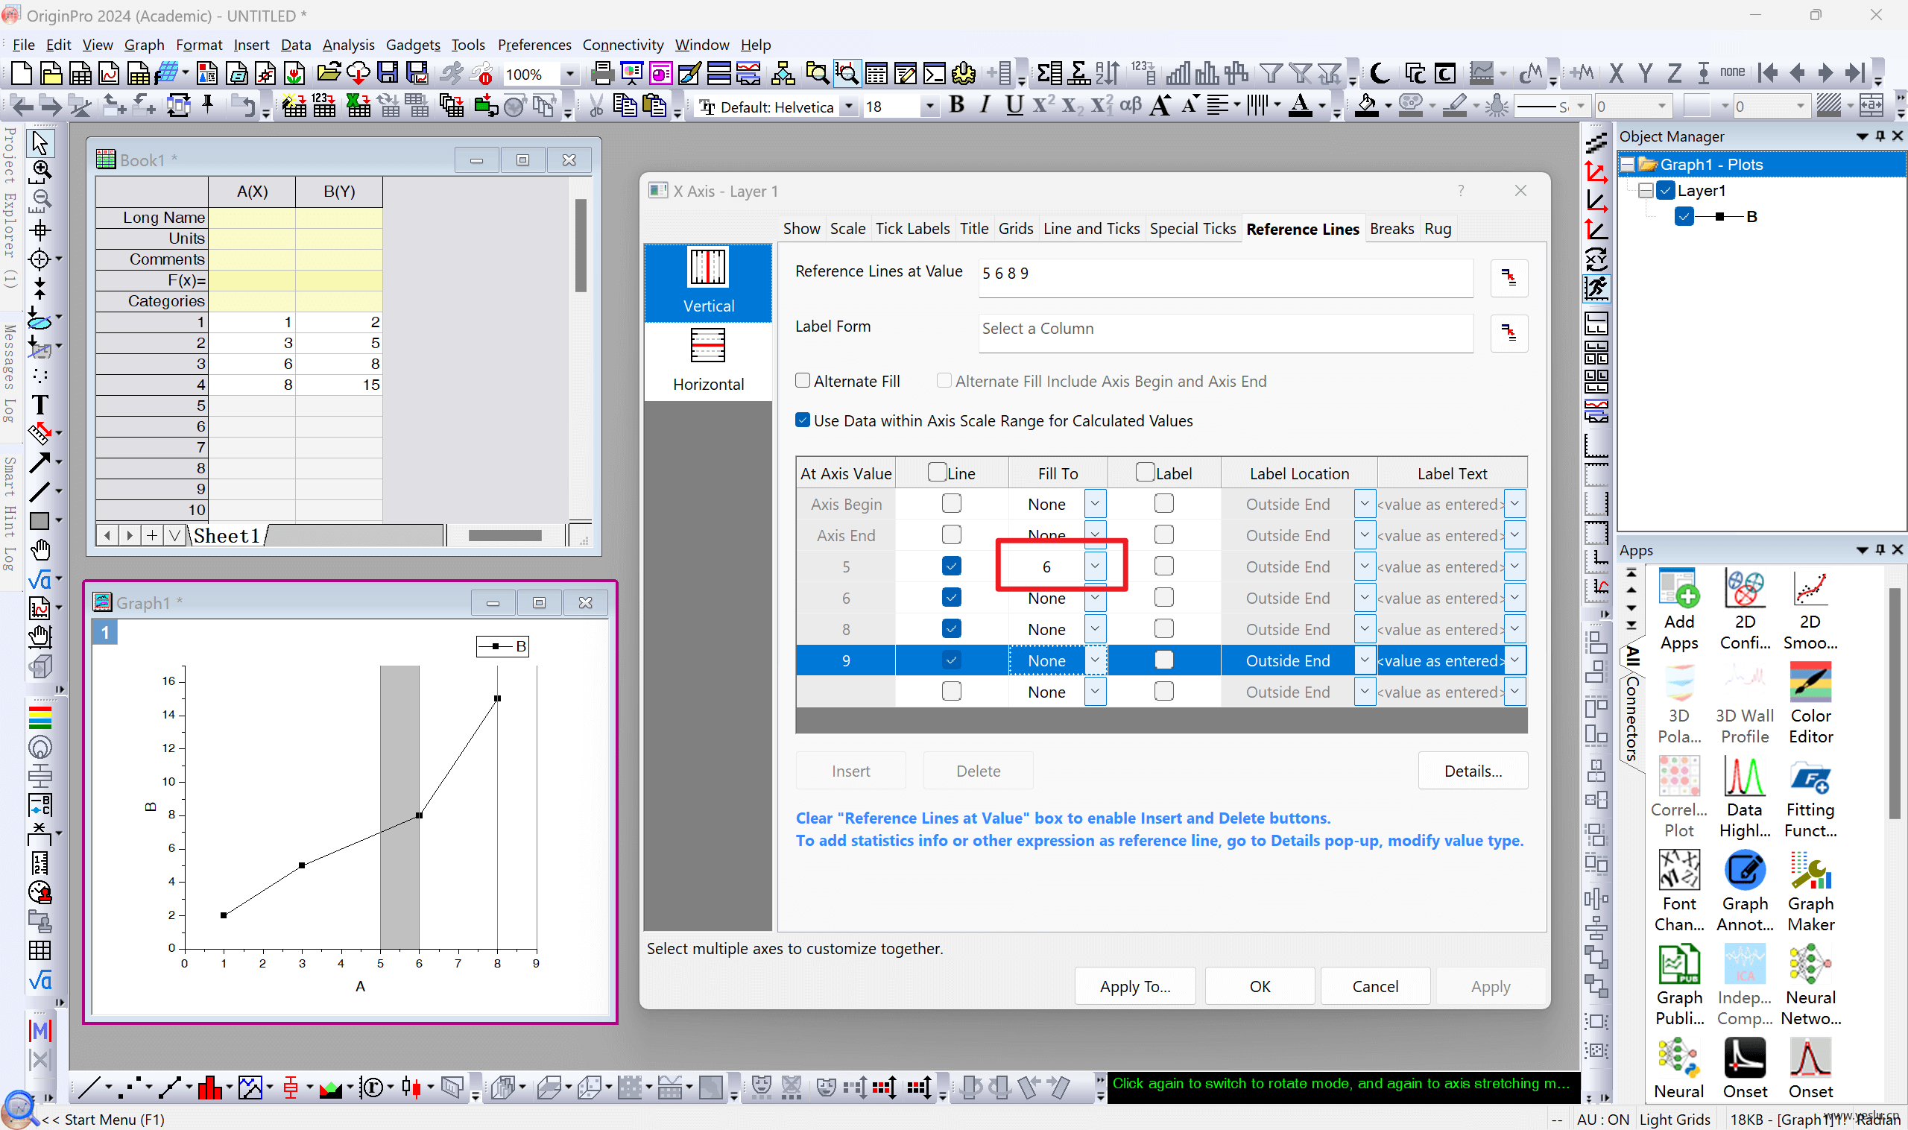The width and height of the screenshot is (1908, 1130).
Task: Open the Color Editor app
Action: tap(1810, 703)
